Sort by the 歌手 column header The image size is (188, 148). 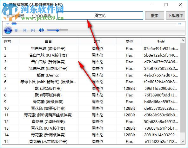pos(97,41)
